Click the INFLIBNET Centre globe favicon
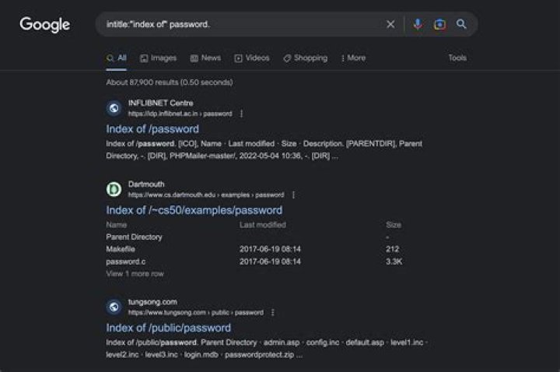Screen dimensions: 560x372 tap(114, 108)
